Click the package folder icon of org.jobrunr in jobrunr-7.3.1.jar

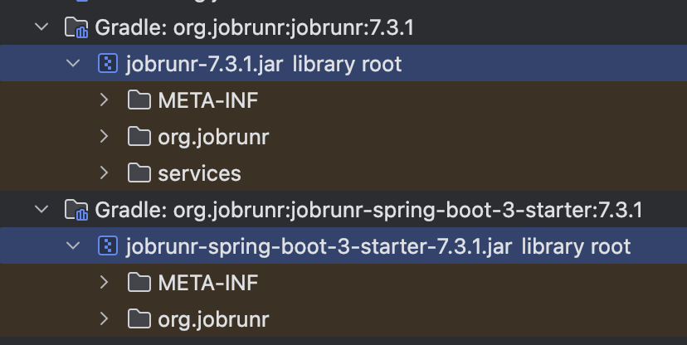pyautogui.click(x=139, y=136)
